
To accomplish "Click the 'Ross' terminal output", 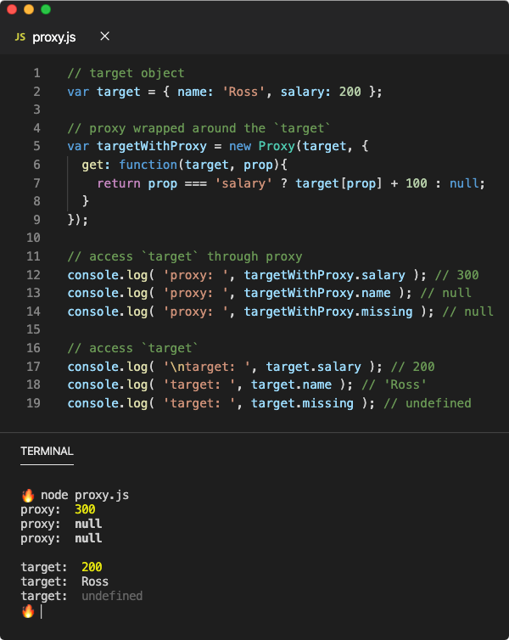I will pos(95,581).
